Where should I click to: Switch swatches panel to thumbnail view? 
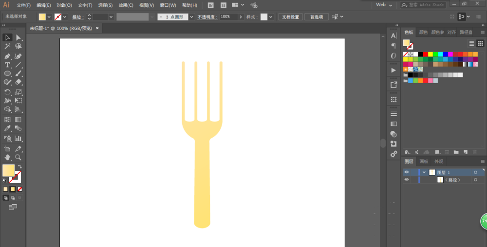pyautogui.click(x=481, y=43)
